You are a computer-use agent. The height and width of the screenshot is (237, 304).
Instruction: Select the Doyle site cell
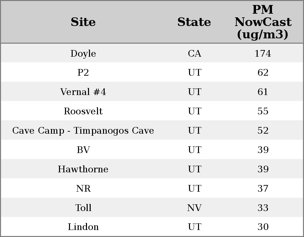[x=83, y=54]
